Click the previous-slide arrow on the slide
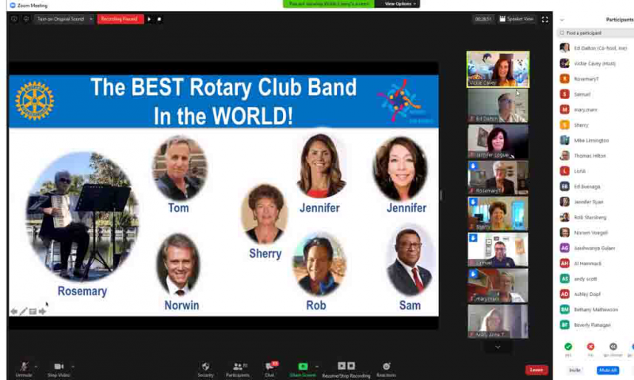Screen dimensions: 634x380 pyautogui.click(x=14, y=311)
